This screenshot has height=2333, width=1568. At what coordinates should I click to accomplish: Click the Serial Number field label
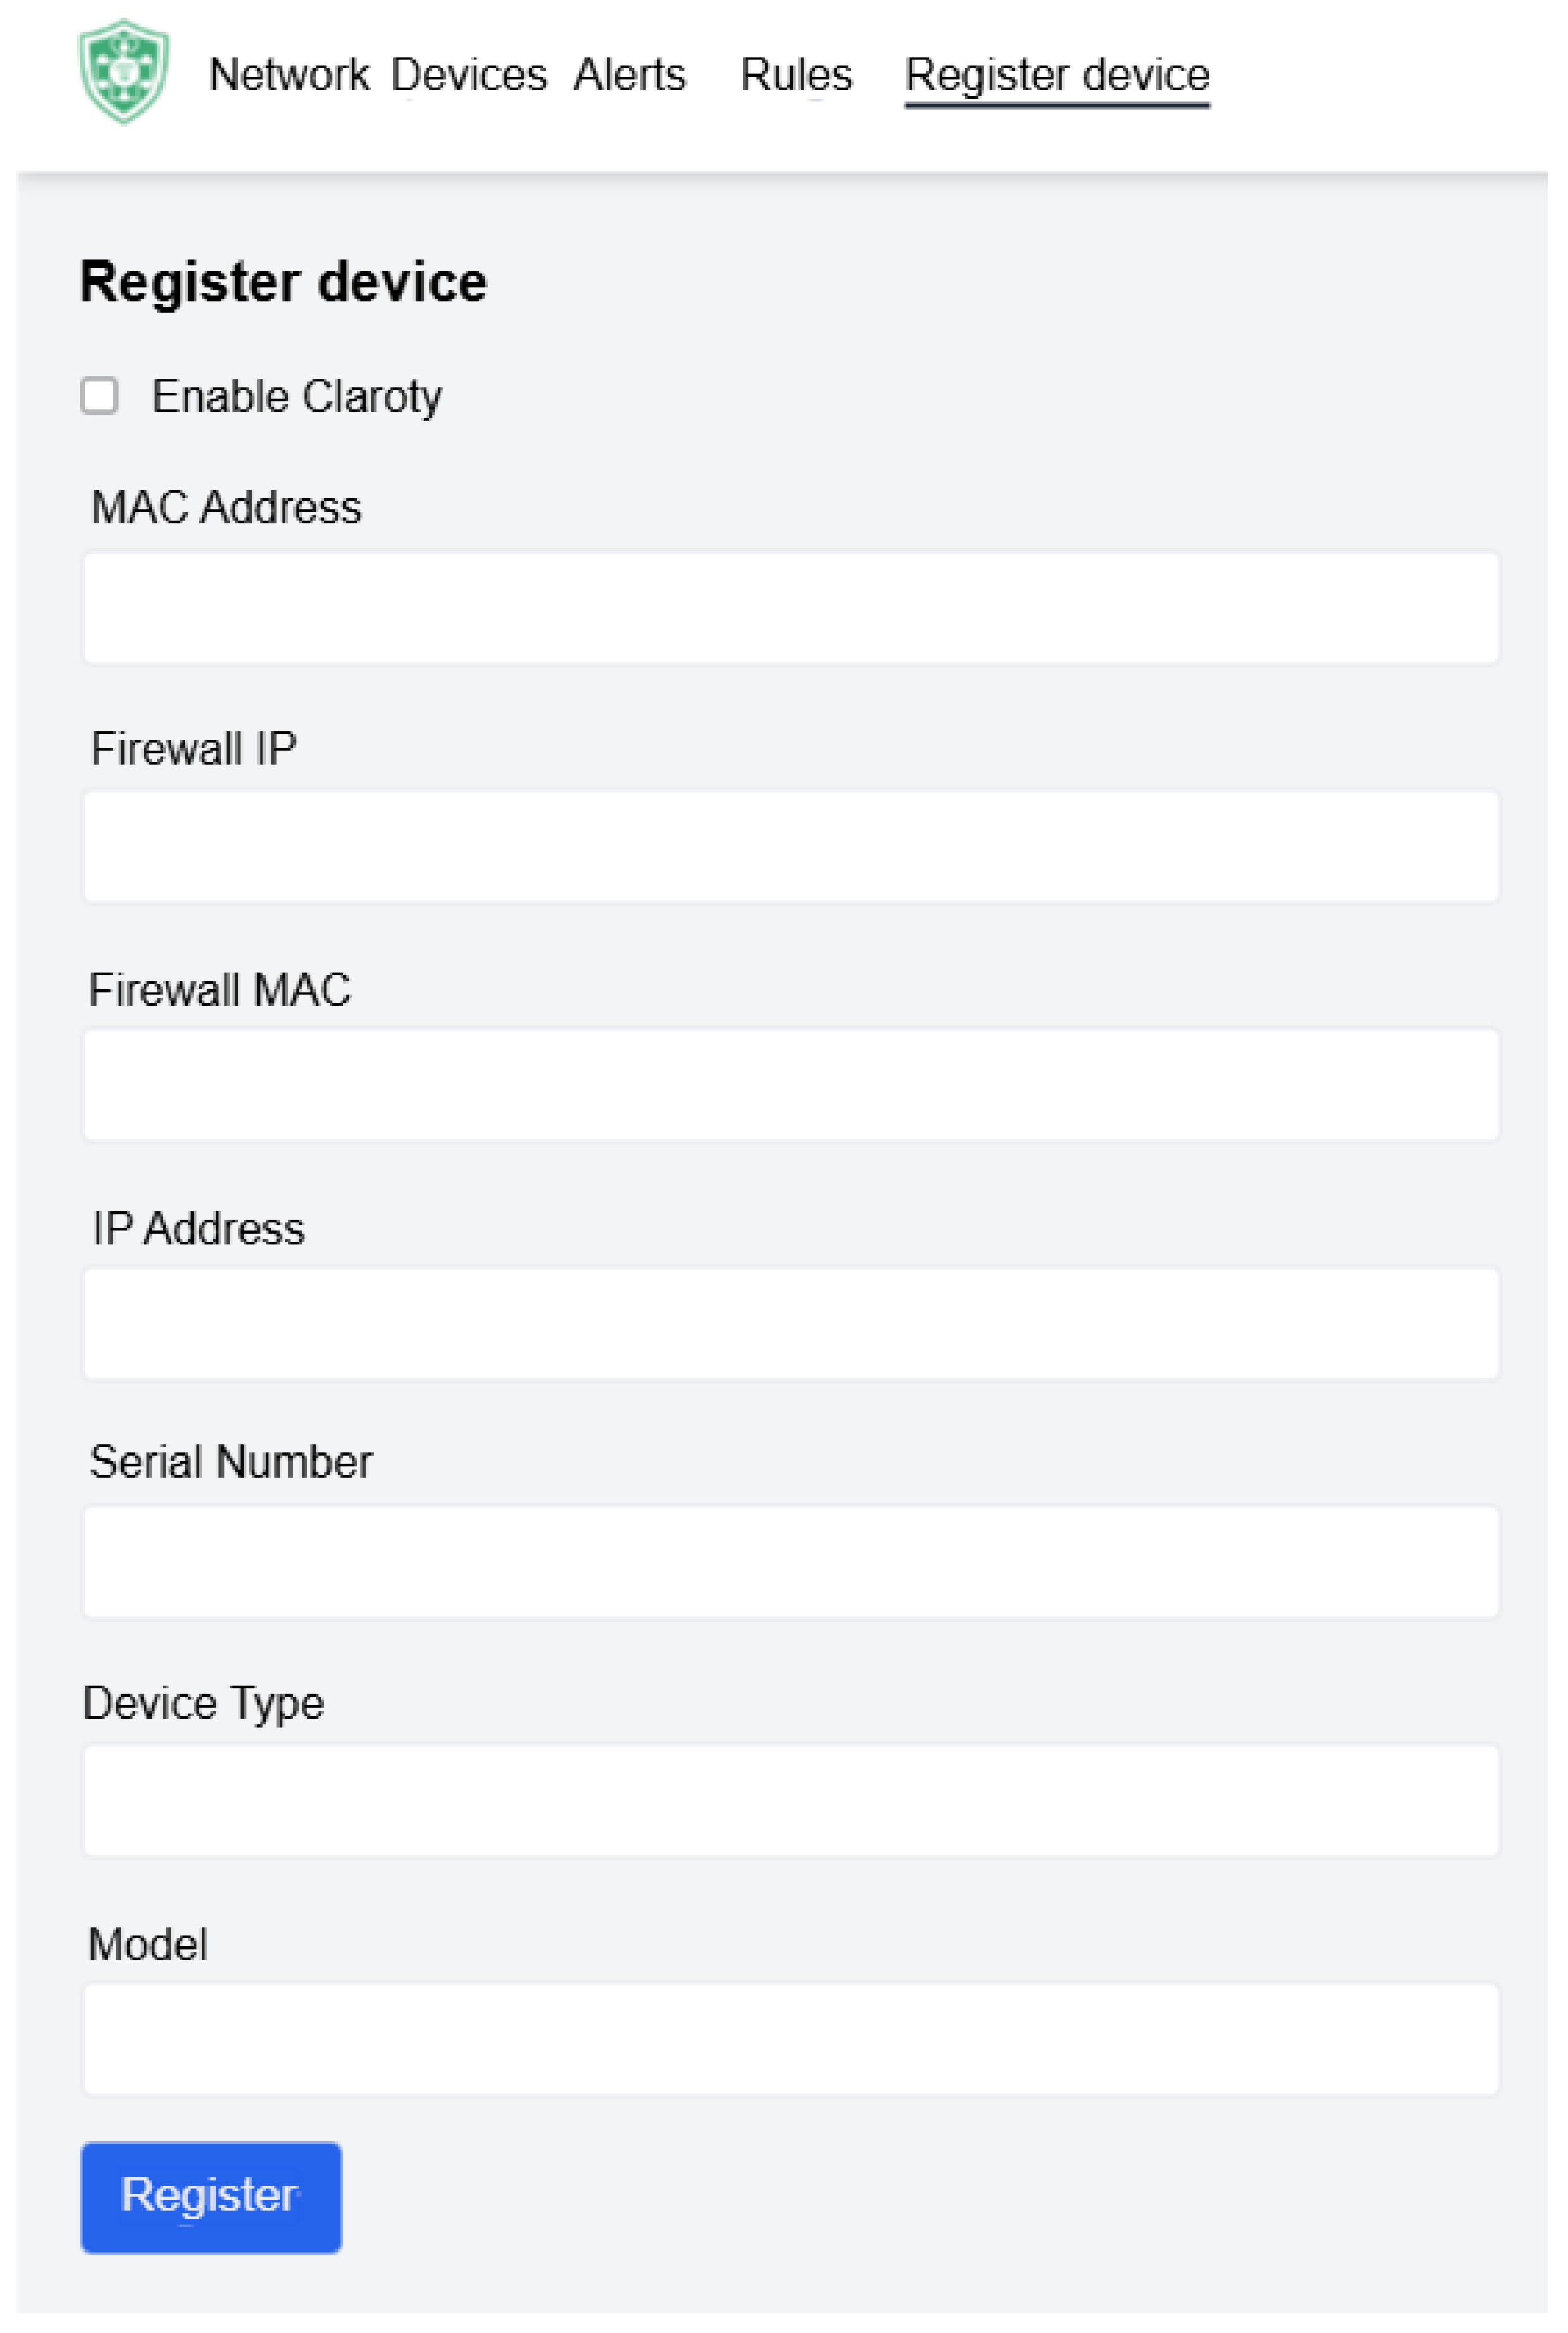click(x=231, y=1462)
